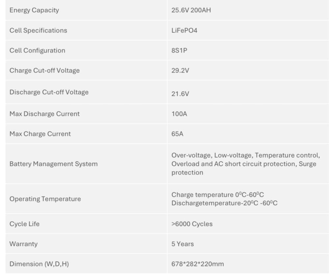Viewport: 329px width, 278px height.
Task: Click the Cell Configuration label
Action: click(x=37, y=51)
